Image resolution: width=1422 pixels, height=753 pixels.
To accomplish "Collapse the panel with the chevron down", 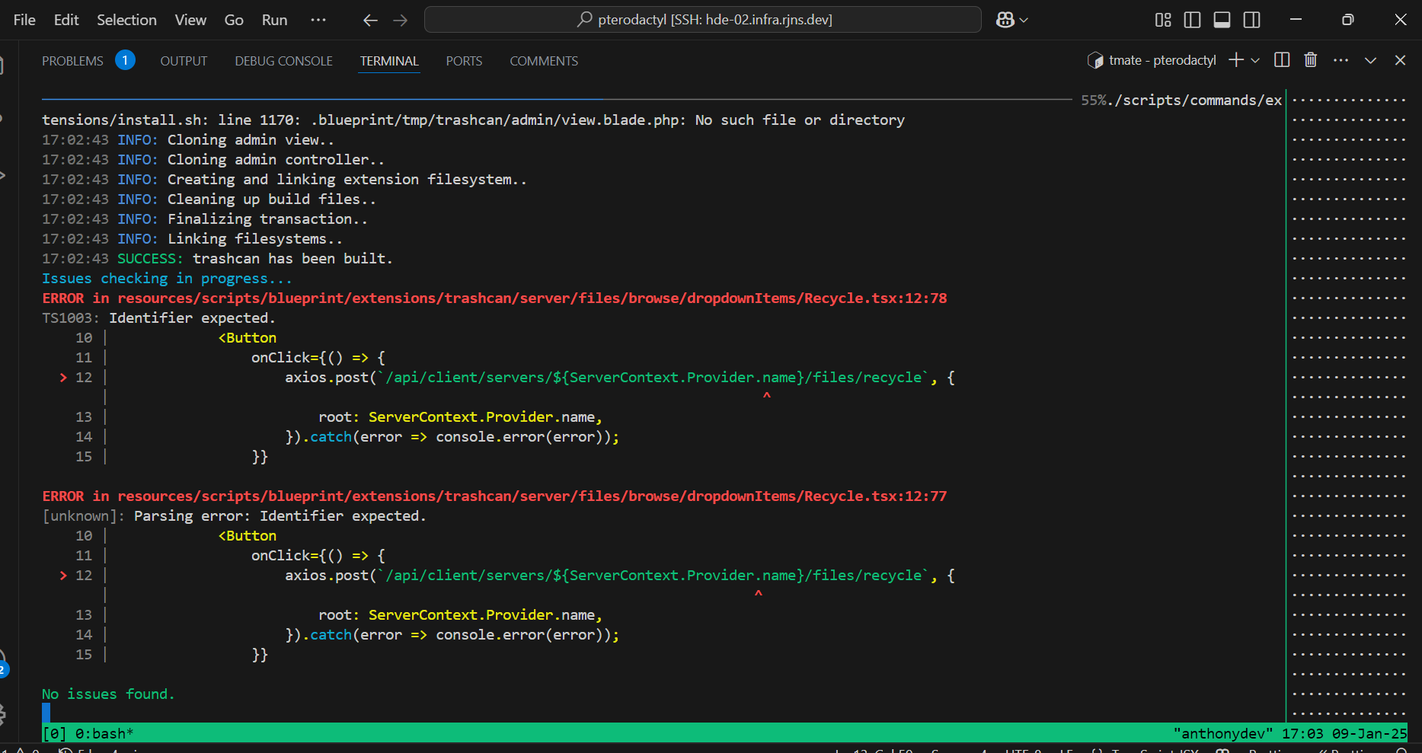I will [1370, 60].
